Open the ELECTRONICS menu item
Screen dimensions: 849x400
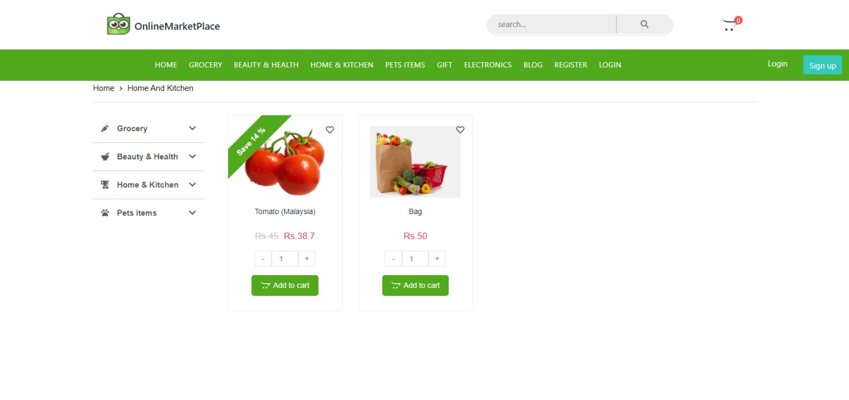[488, 65]
